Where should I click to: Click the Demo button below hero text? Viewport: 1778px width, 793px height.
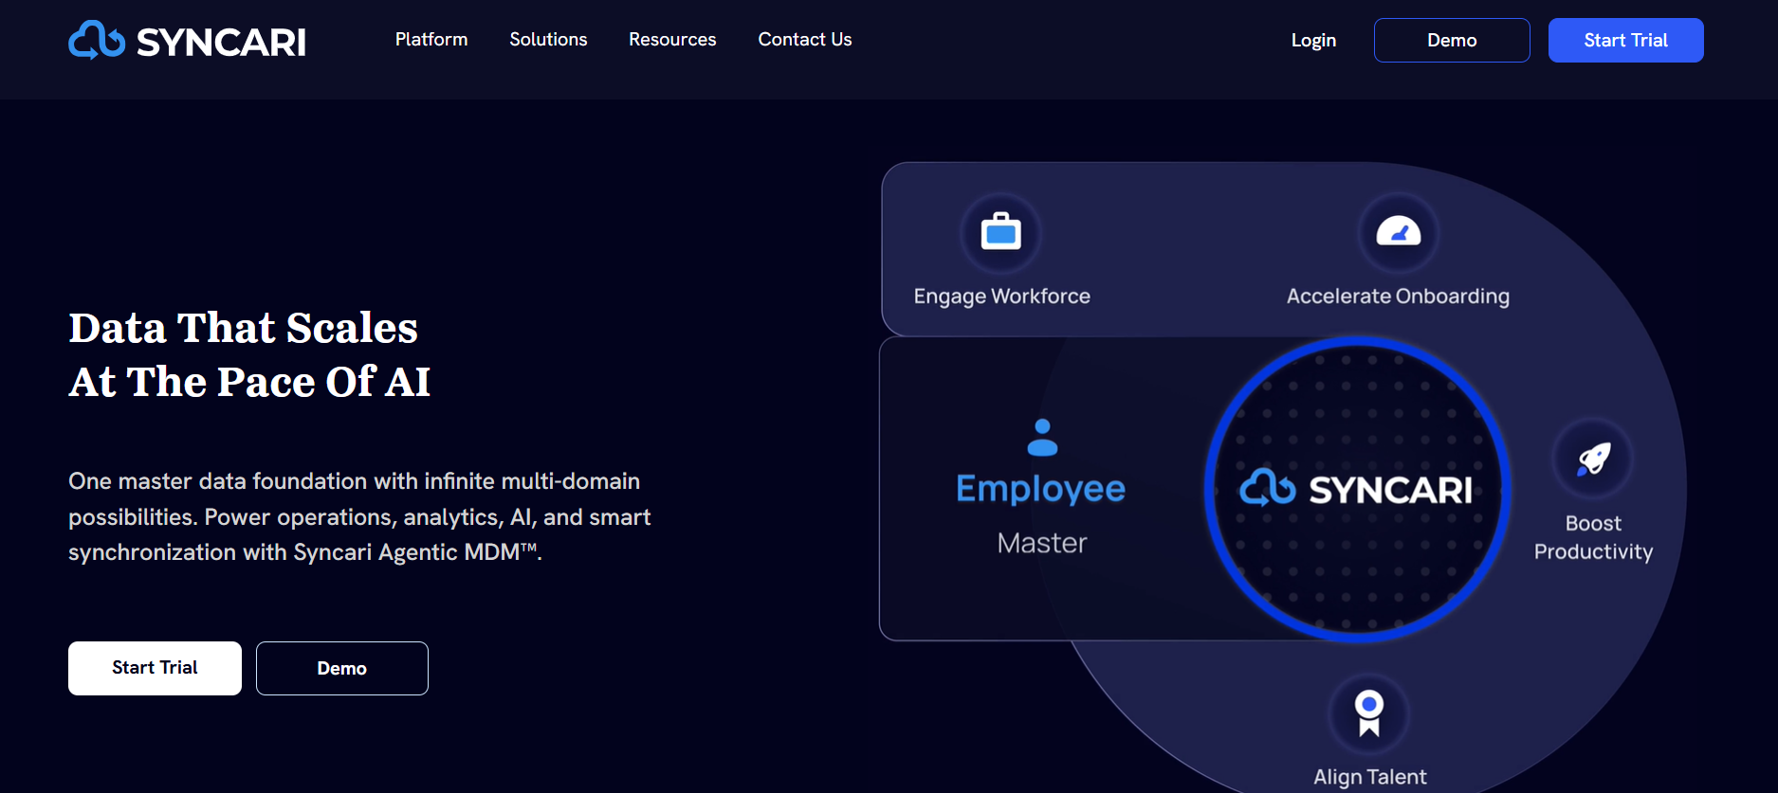pos(342,668)
